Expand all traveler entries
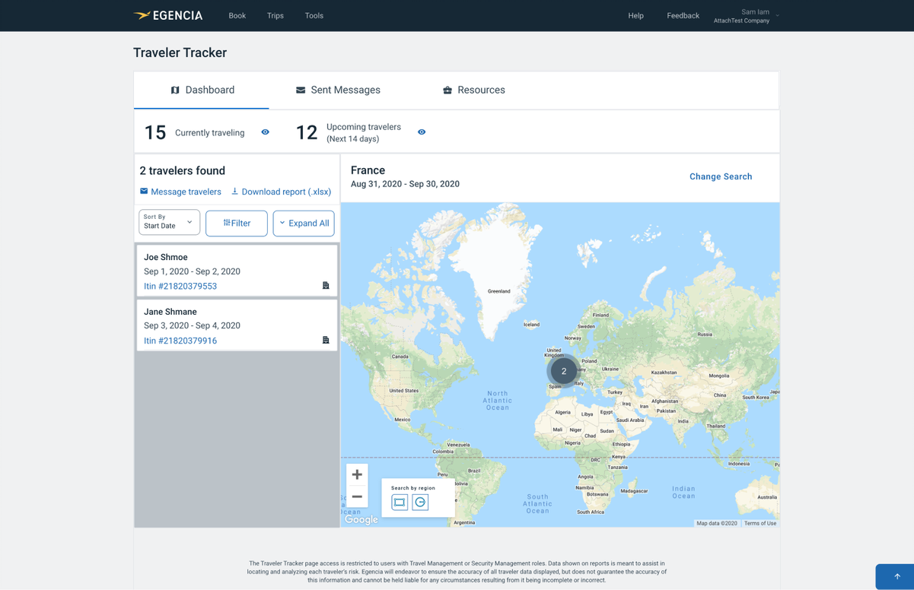 coord(304,224)
